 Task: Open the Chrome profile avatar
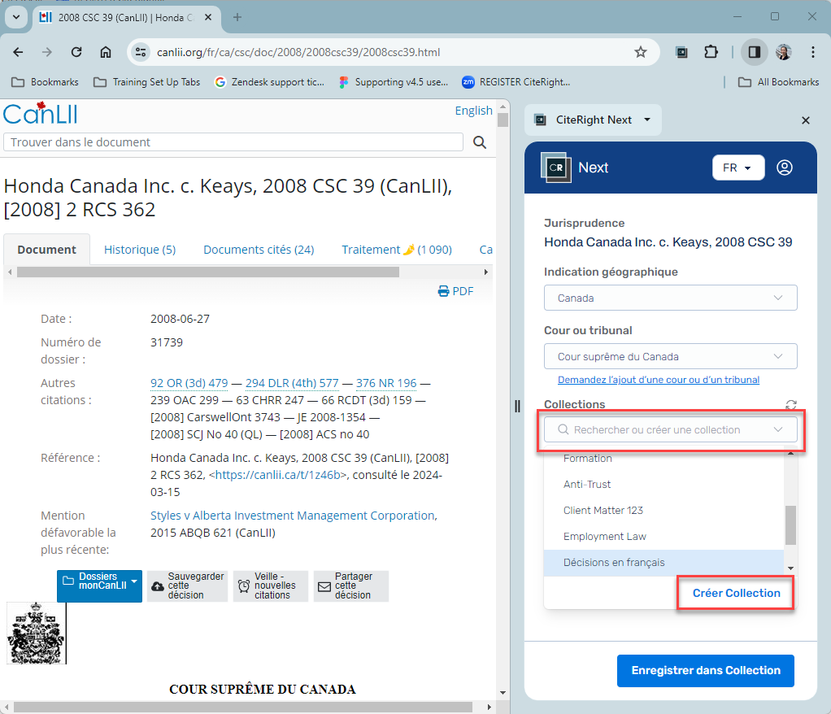pos(783,52)
